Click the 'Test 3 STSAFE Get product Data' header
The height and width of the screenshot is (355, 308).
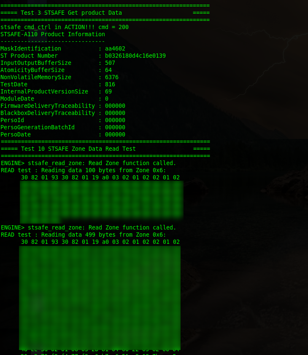[71, 13]
